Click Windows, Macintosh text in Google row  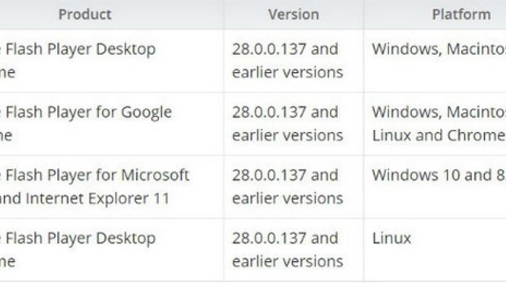[x=439, y=112]
